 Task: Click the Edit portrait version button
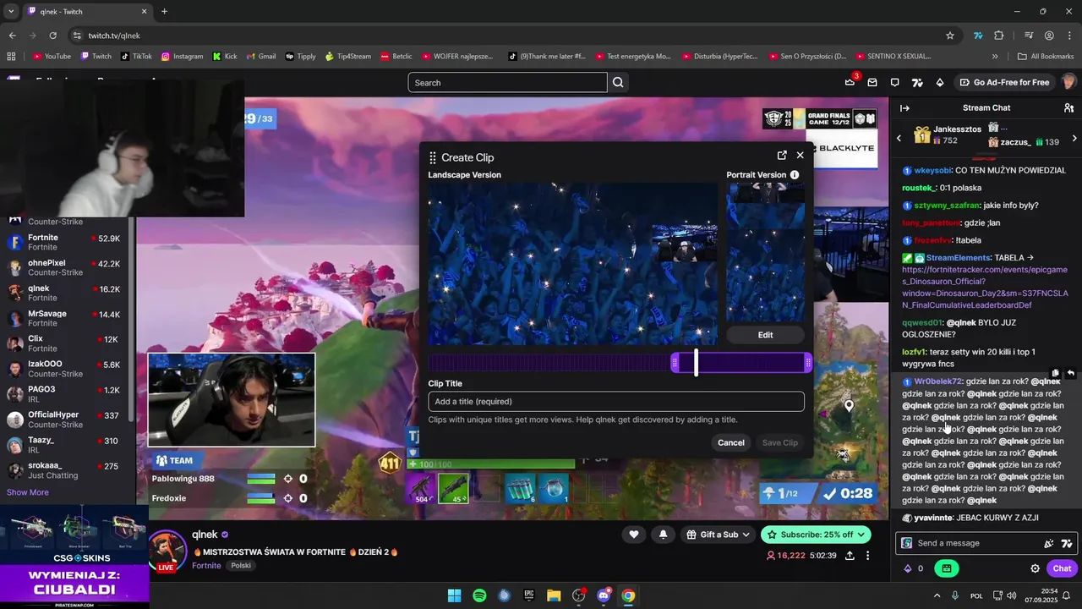[765, 335]
